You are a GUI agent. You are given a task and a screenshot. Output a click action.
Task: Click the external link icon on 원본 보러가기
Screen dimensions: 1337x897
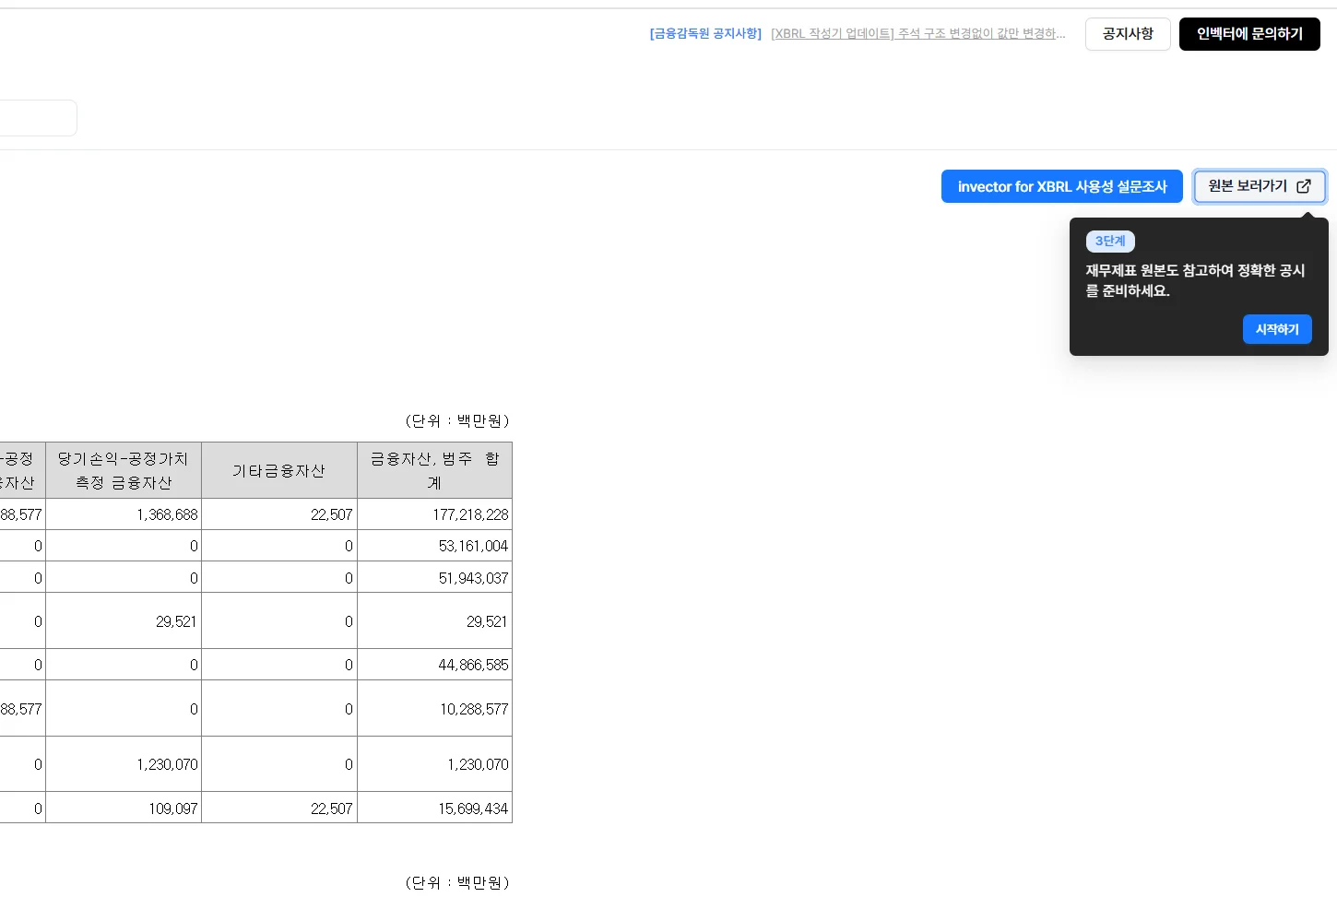(x=1303, y=186)
